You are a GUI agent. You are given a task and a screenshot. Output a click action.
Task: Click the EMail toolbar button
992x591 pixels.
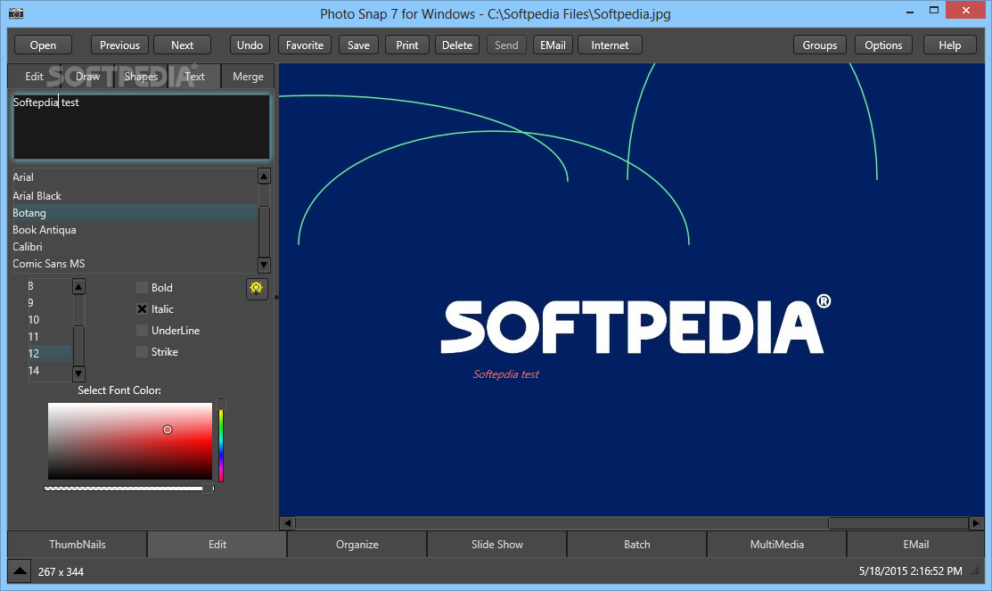point(553,45)
